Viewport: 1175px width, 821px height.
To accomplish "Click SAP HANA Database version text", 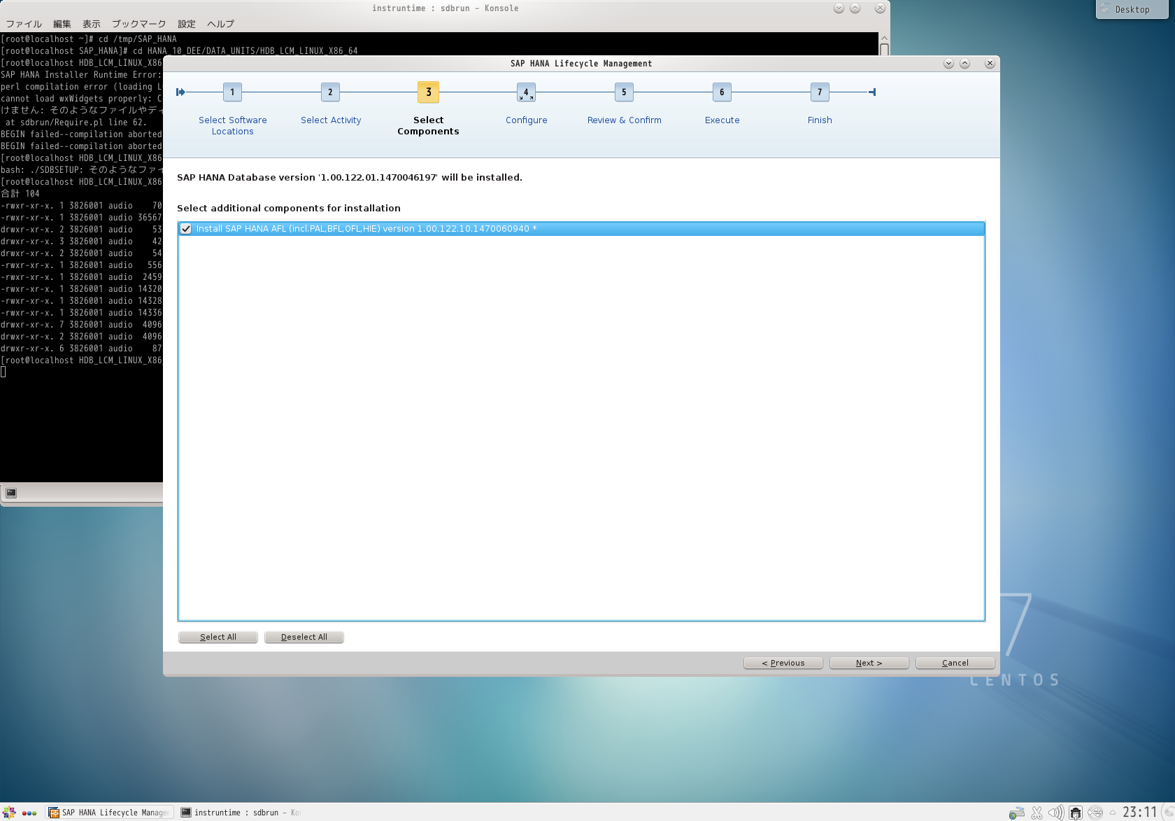I will click(350, 177).
